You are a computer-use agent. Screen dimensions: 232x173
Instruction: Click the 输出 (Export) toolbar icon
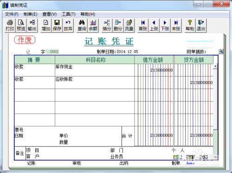tap(32, 26)
